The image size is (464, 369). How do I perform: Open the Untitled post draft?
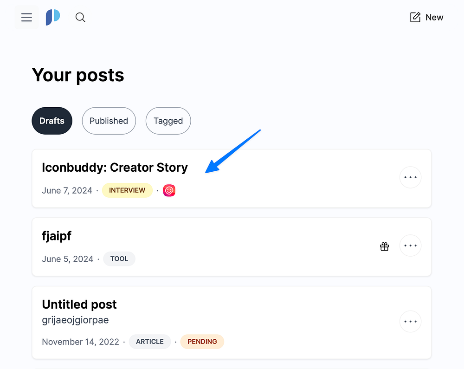point(79,304)
